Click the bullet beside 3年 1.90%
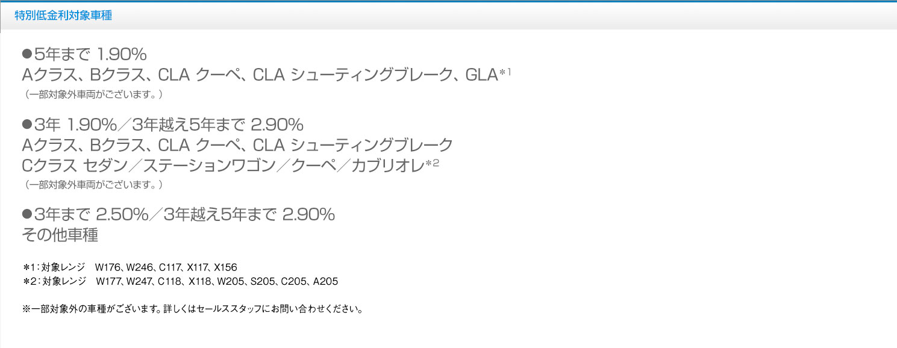This screenshot has height=348, width=897. coord(27,125)
